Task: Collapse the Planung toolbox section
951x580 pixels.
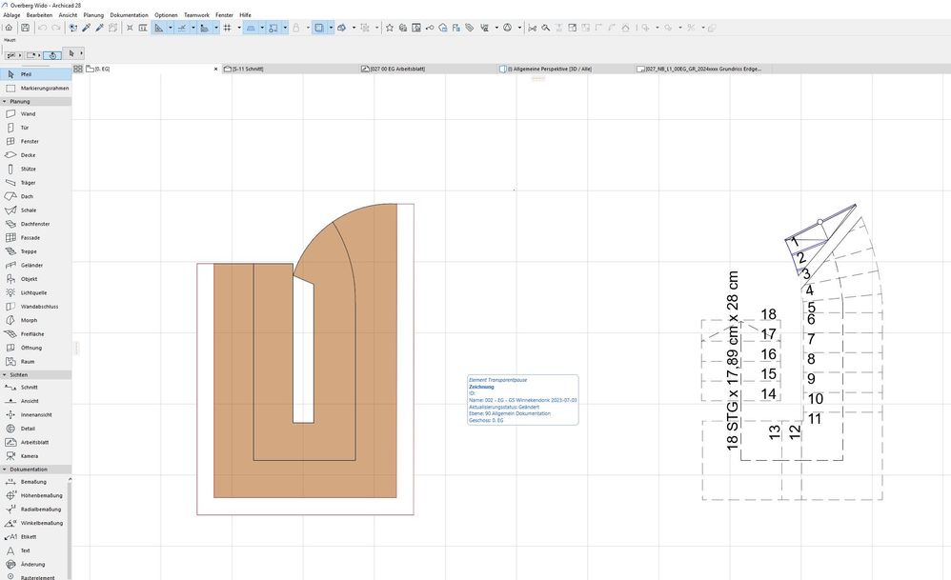Action: coord(5,101)
